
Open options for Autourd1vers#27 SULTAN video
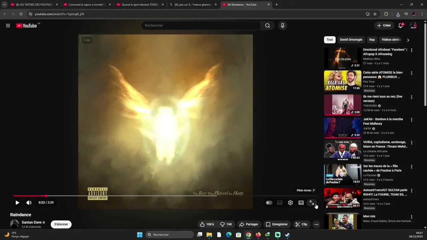[x=412, y=191]
